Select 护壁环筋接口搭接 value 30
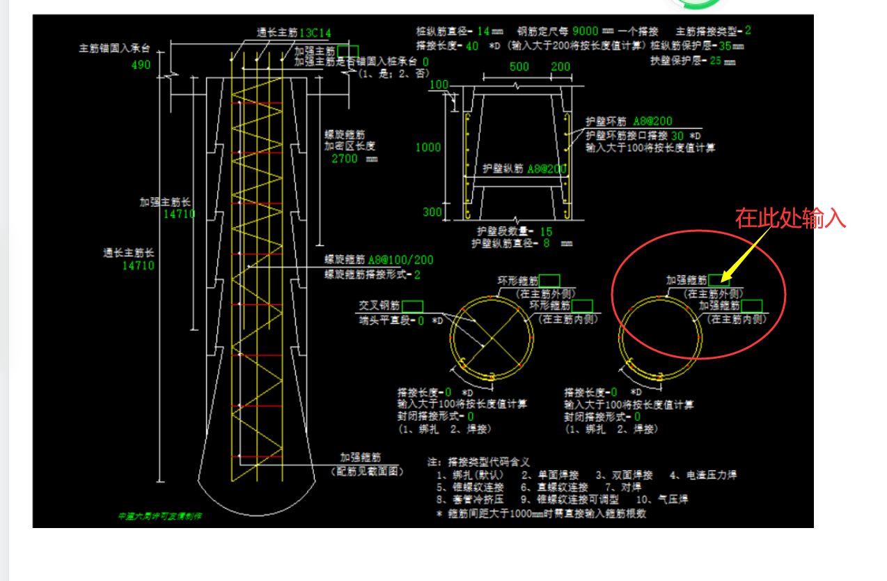The image size is (887, 581). tap(677, 137)
